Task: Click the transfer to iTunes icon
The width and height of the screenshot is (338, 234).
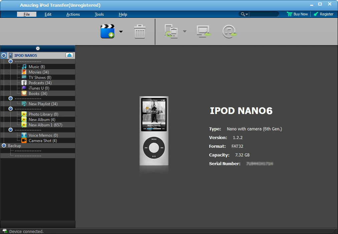Action: pyautogui.click(x=229, y=31)
